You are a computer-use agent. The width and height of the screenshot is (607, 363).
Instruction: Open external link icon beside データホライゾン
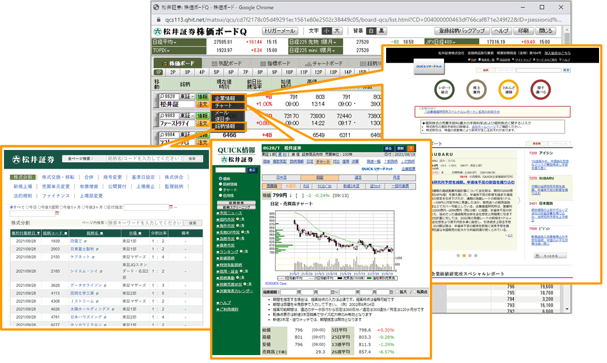click(105, 286)
